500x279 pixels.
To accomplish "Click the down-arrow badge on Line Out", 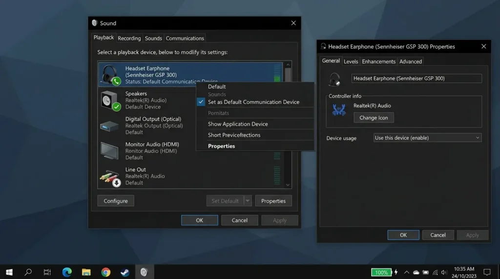I will click(116, 182).
